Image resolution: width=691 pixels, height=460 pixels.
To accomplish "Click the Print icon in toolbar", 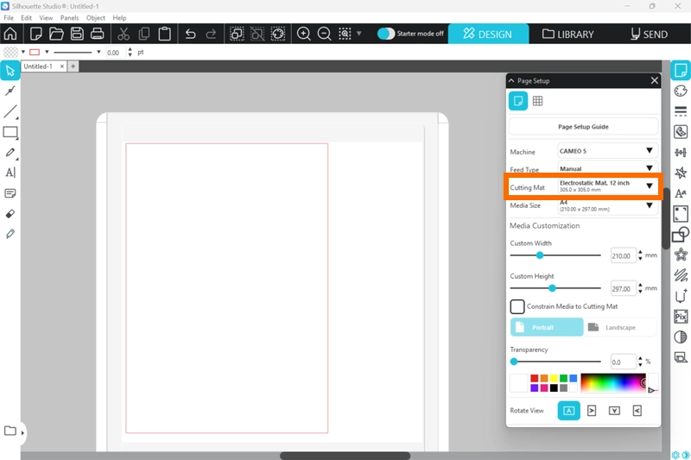I will (x=98, y=35).
